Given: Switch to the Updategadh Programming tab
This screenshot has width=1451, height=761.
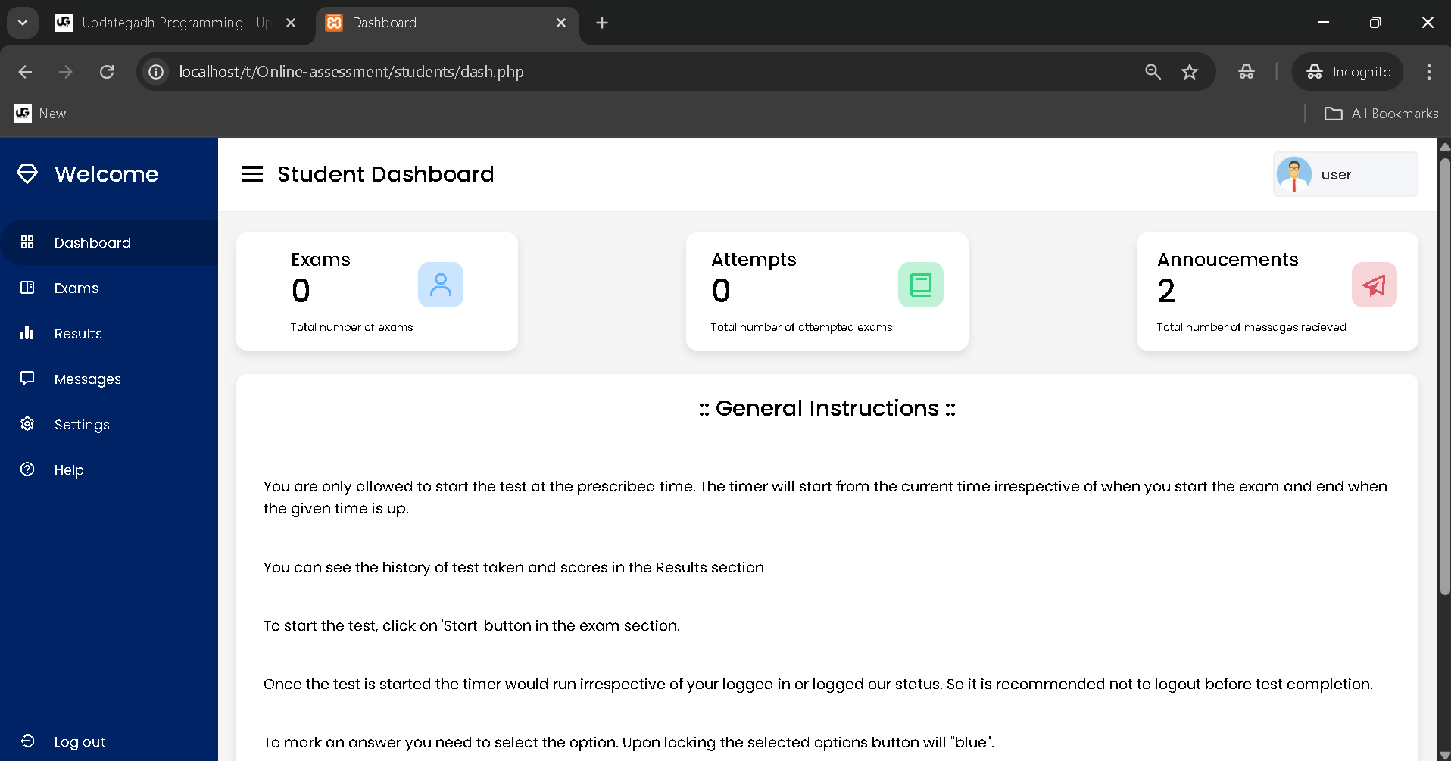Looking at the screenshot, I should [174, 23].
